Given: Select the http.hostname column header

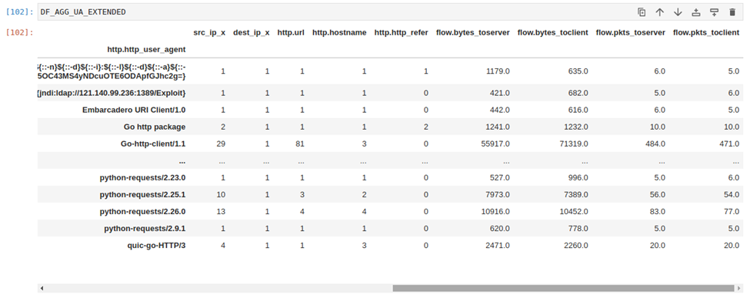Looking at the screenshot, I should click(x=339, y=32).
